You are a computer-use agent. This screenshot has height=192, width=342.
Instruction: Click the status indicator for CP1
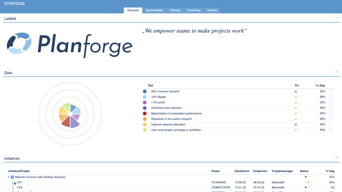click(308, 182)
